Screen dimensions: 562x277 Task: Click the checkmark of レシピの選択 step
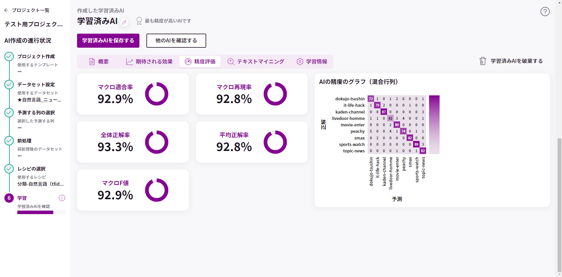point(9,169)
